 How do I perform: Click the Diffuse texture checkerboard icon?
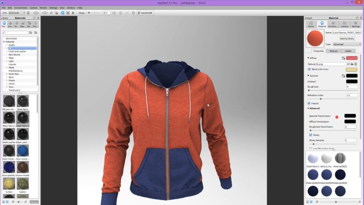pos(343,58)
